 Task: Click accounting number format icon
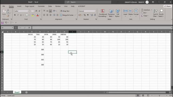[80, 15]
